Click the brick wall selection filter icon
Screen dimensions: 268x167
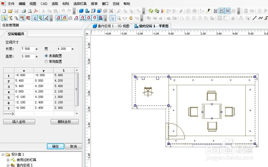point(28,18)
